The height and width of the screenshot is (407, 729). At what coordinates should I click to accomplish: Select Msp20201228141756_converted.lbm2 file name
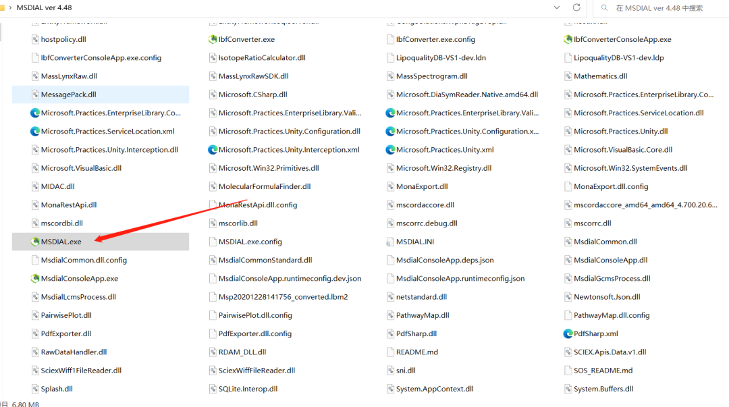283,297
